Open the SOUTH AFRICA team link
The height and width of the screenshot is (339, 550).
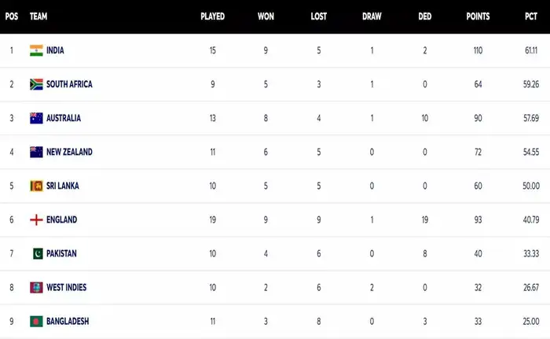(70, 84)
